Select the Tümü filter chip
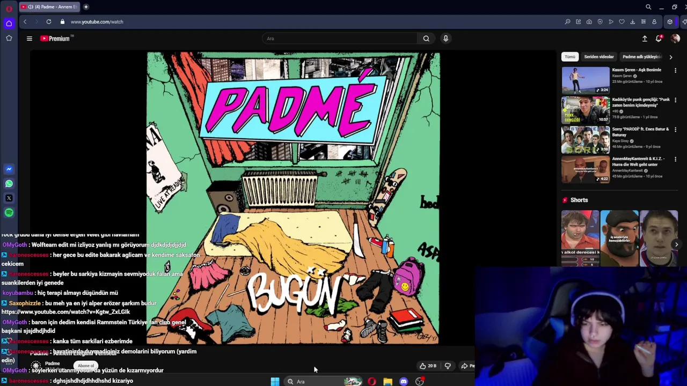Viewport: 687px width, 386px height. 570,56
